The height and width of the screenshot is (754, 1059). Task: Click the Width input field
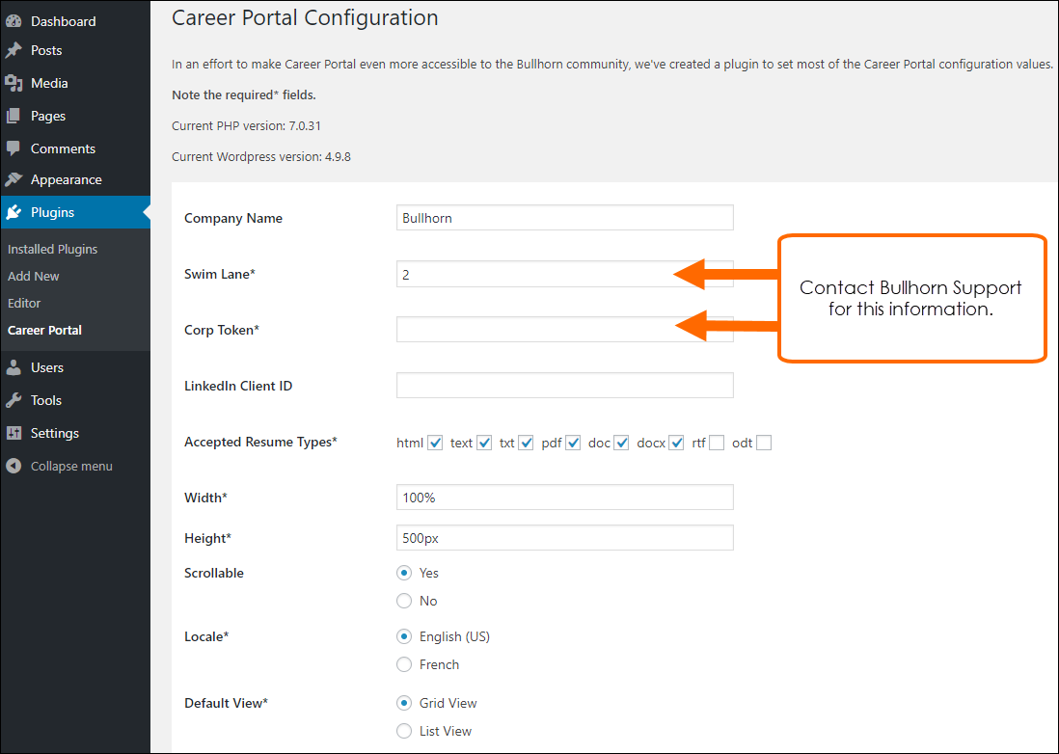click(564, 498)
